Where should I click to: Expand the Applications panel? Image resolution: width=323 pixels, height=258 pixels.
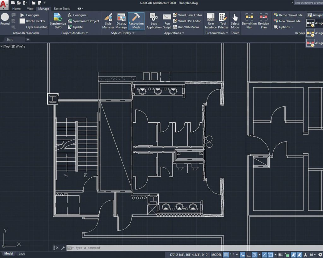point(174,33)
